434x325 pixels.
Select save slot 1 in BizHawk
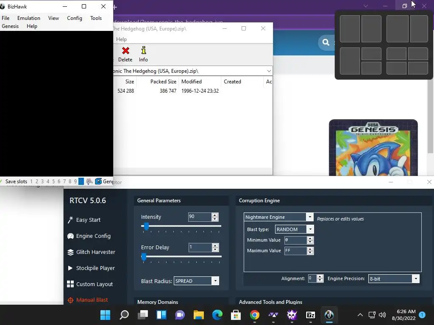31,181
